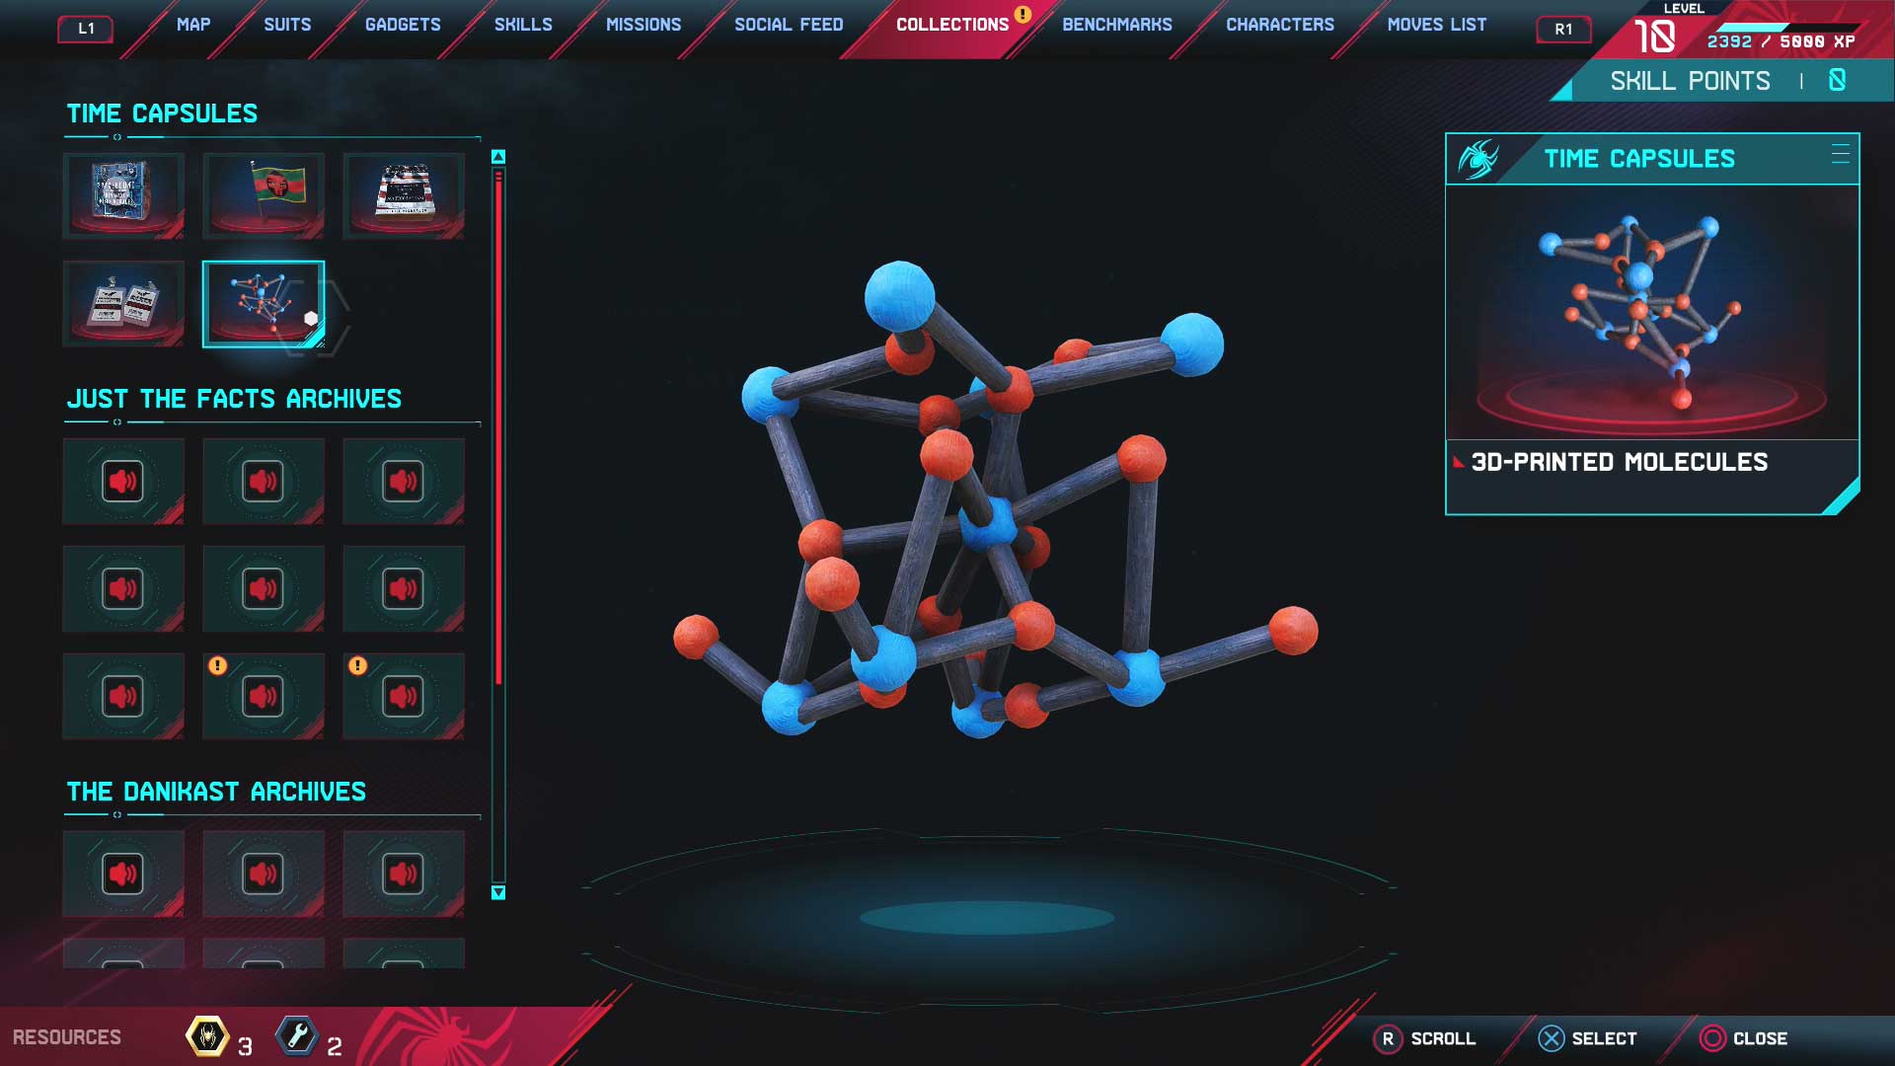Select the Collections tab
1895x1066 pixels.
tap(952, 25)
